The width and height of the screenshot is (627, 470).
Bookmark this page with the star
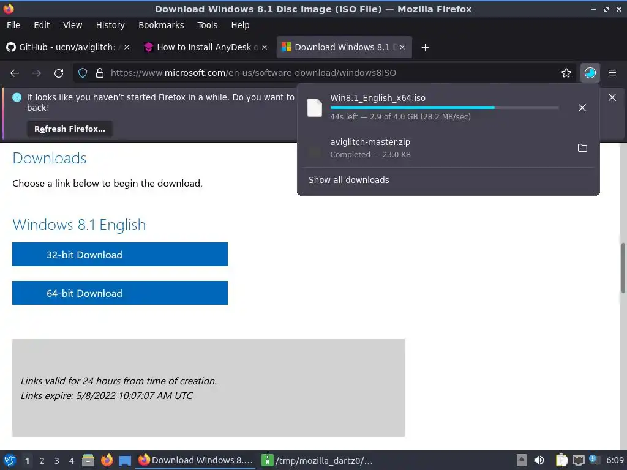coord(566,73)
